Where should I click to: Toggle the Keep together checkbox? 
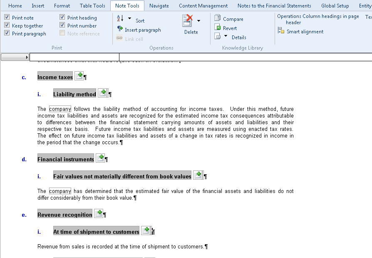7,25
